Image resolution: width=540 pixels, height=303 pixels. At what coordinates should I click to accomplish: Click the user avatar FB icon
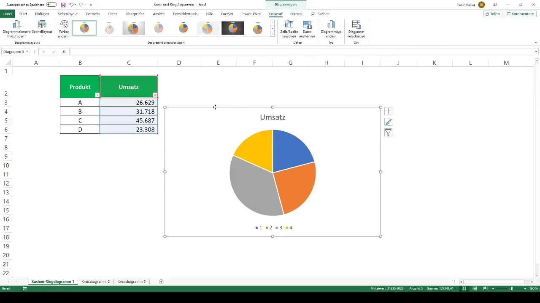481,5
